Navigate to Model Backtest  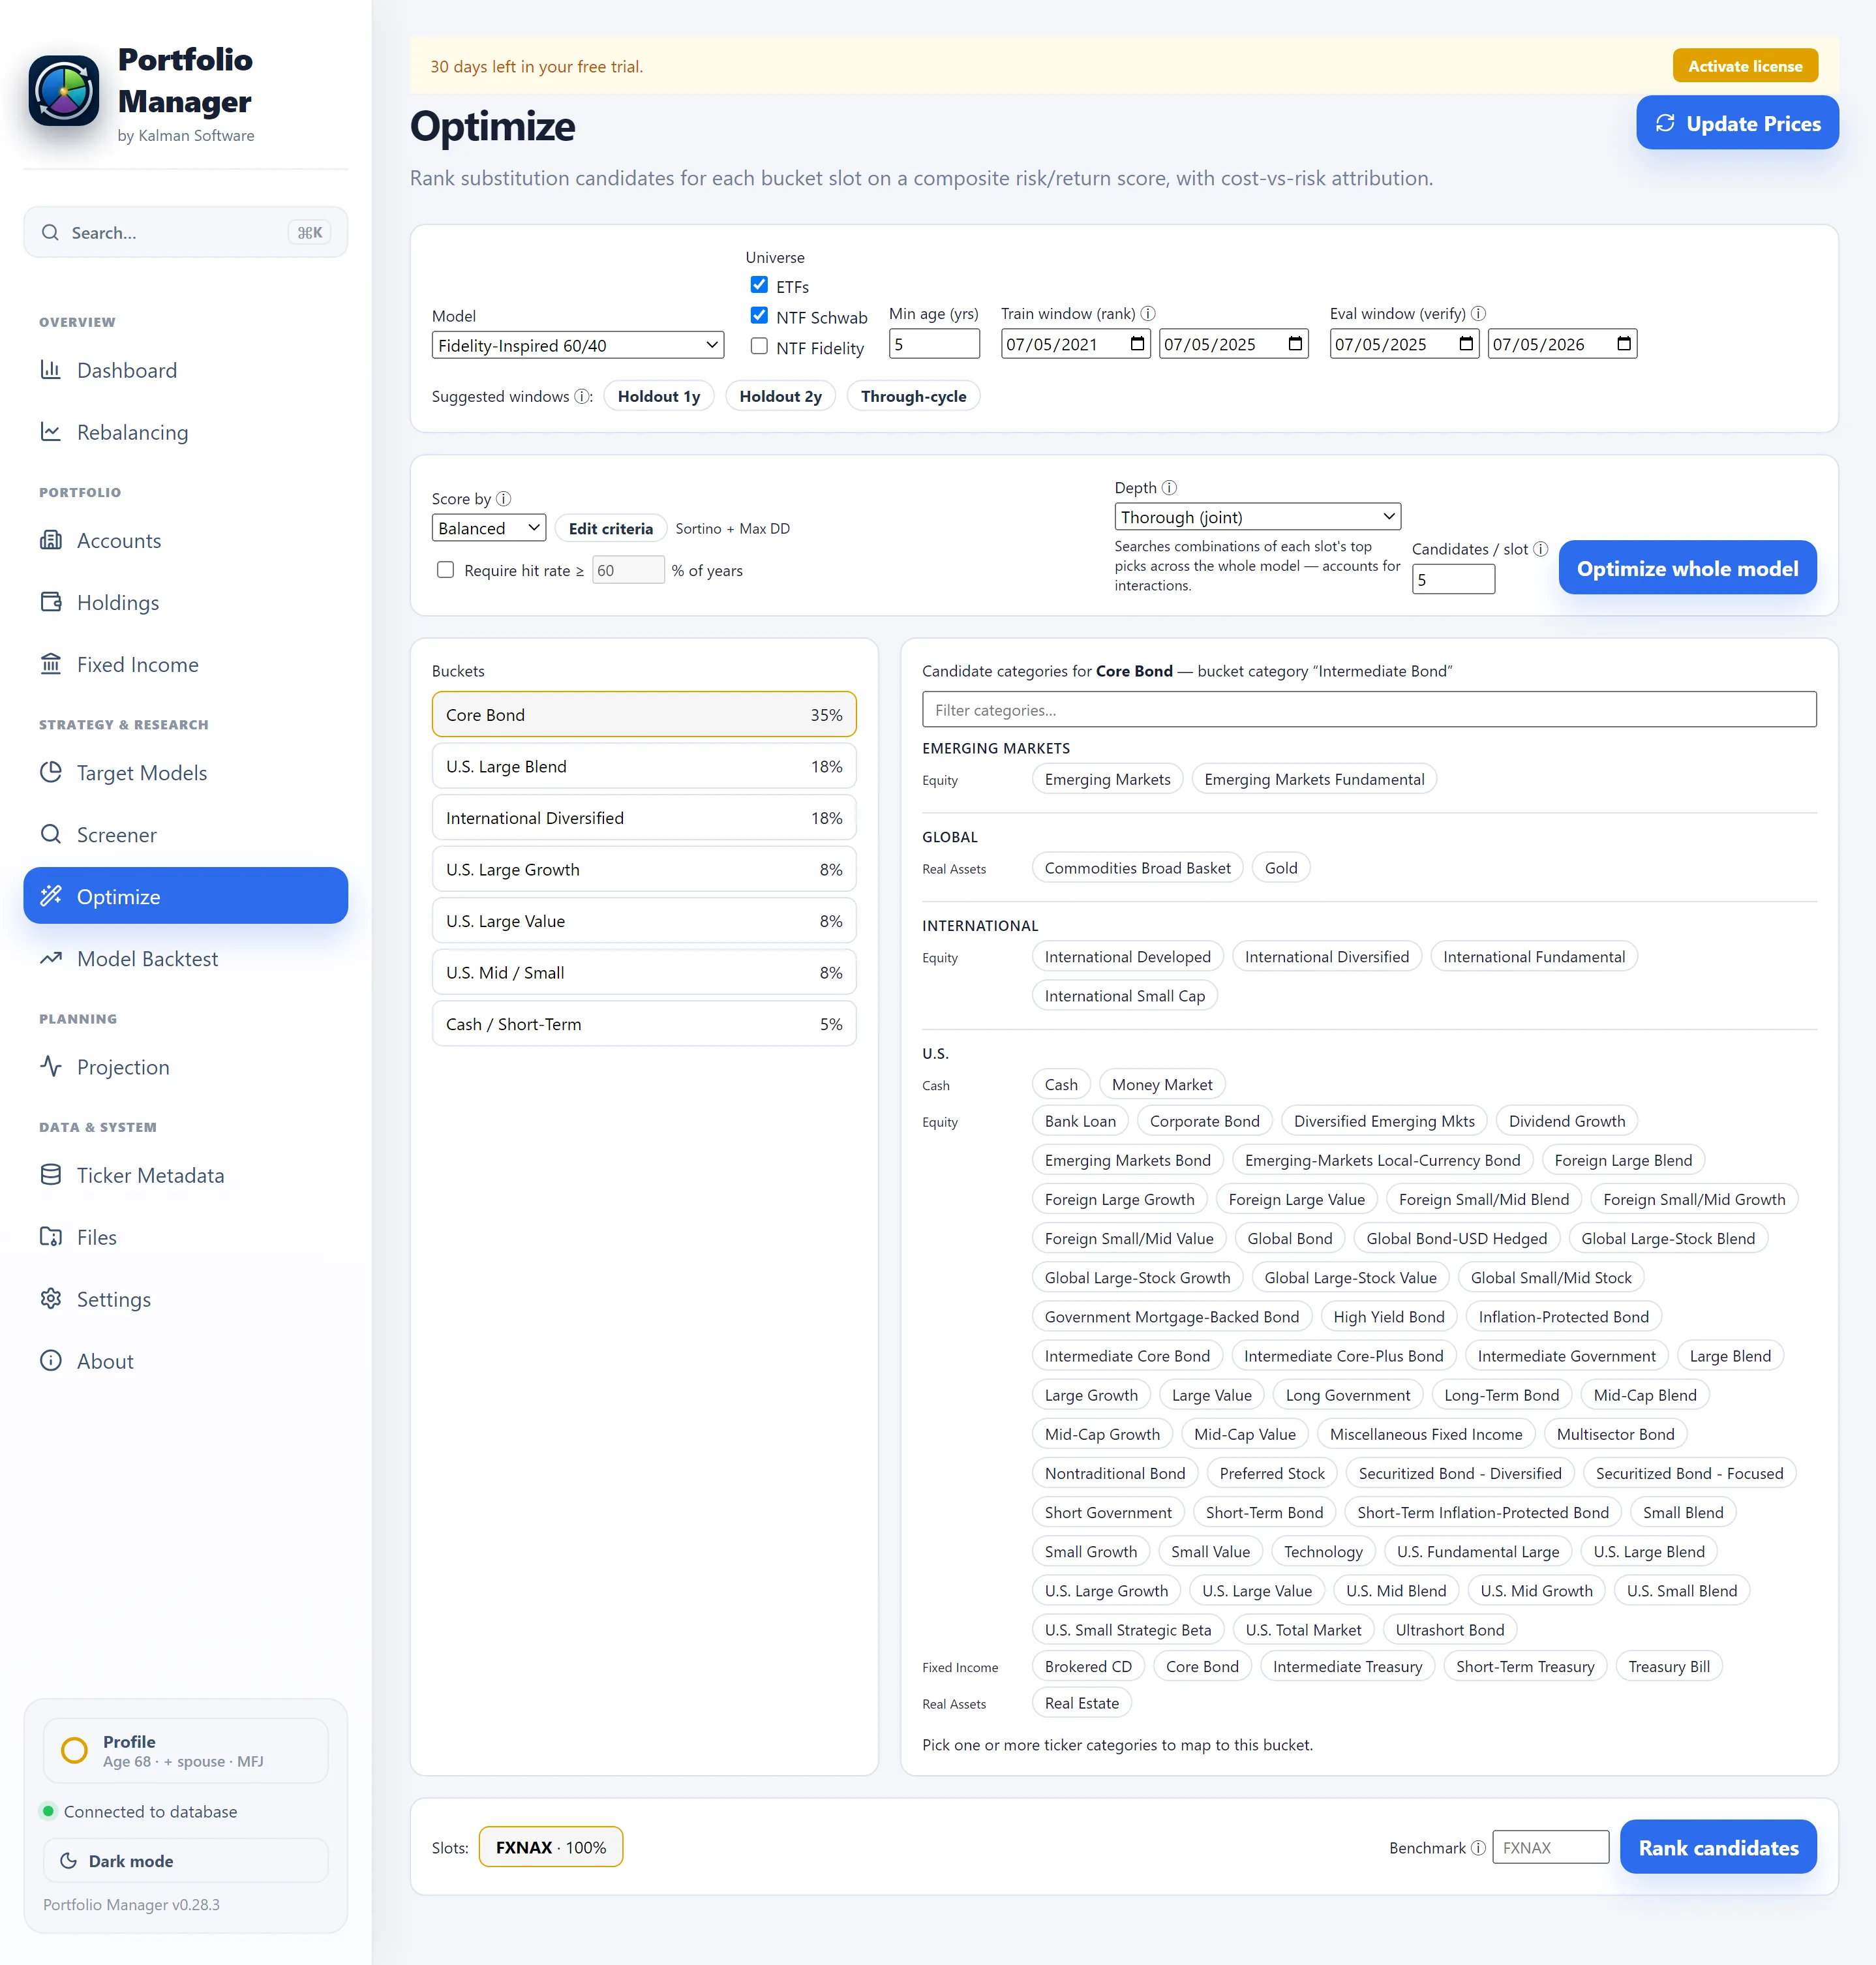pyautogui.click(x=186, y=958)
